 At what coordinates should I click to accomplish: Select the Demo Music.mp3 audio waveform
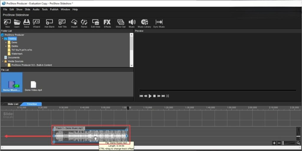click(90, 136)
